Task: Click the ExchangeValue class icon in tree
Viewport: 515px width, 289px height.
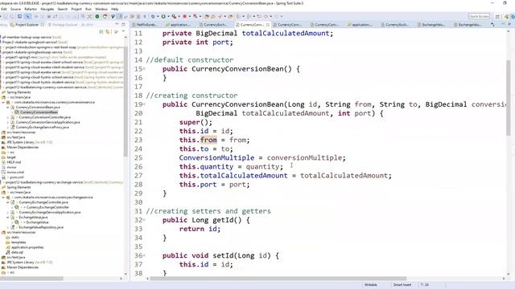Action: click(16, 222)
